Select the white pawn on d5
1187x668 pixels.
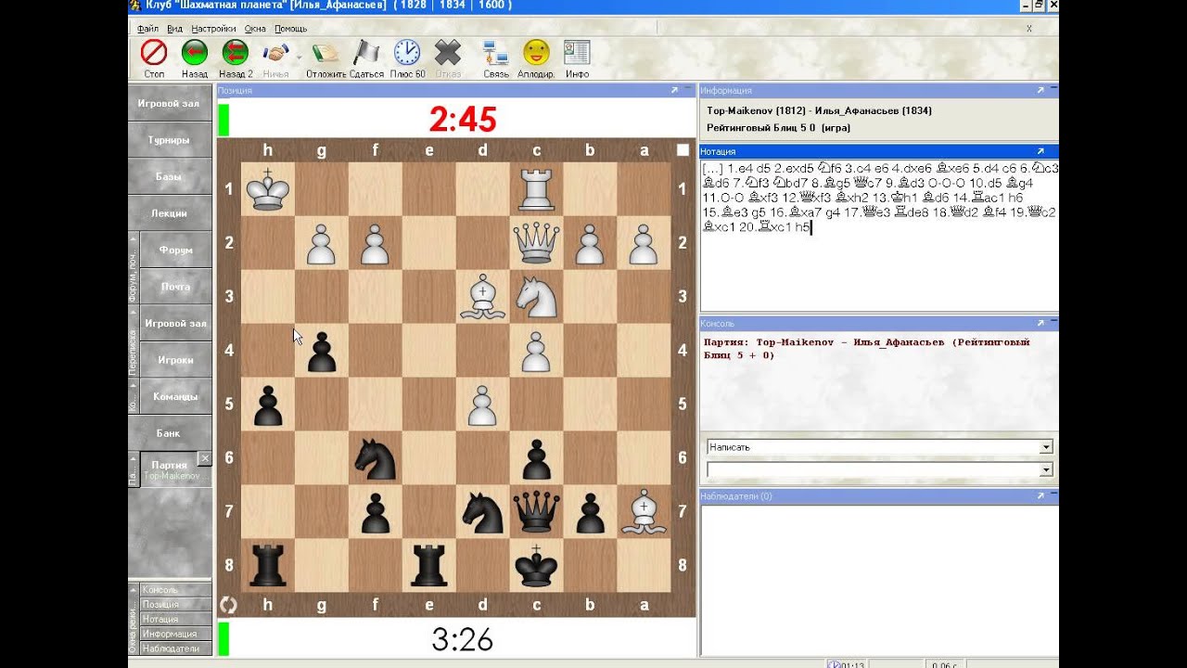point(483,405)
